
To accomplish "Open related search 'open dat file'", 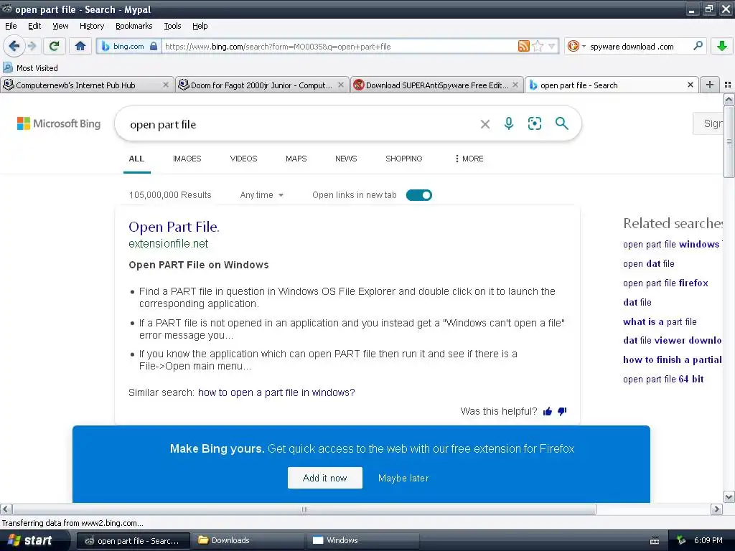I will (x=648, y=264).
